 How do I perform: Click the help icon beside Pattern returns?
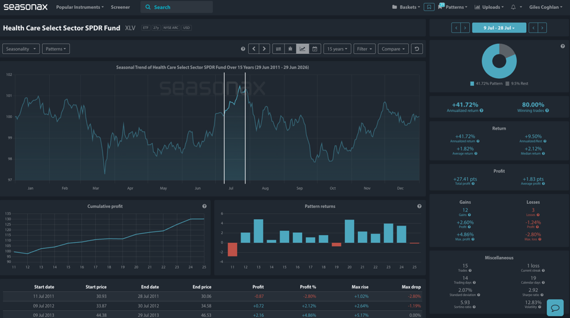coord(419,206)
